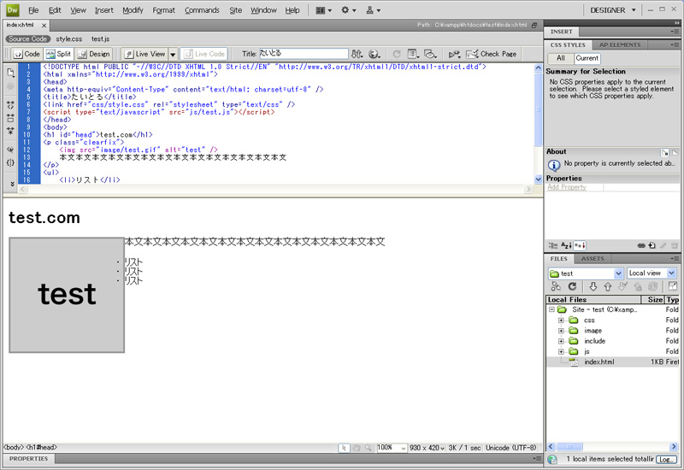Click the Validate Markup icon
The height and width of the screenshot is (470, 684).
point(454,54)
